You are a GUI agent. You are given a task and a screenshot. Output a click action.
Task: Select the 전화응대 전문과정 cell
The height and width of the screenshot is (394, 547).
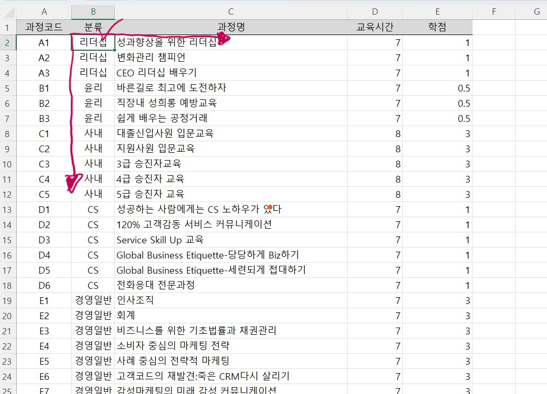coord(231,285)
